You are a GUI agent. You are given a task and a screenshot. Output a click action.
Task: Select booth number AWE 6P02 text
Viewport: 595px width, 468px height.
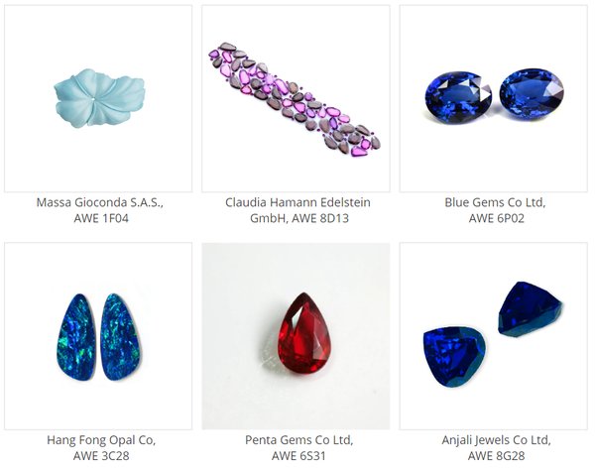point(497,218)
